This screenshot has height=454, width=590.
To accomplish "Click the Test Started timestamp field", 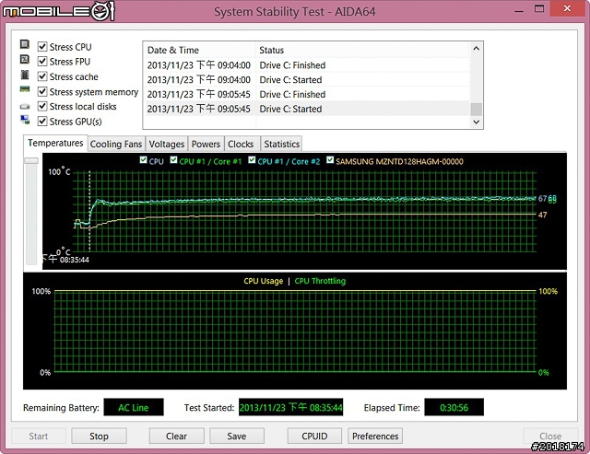I will click(291, 407).
